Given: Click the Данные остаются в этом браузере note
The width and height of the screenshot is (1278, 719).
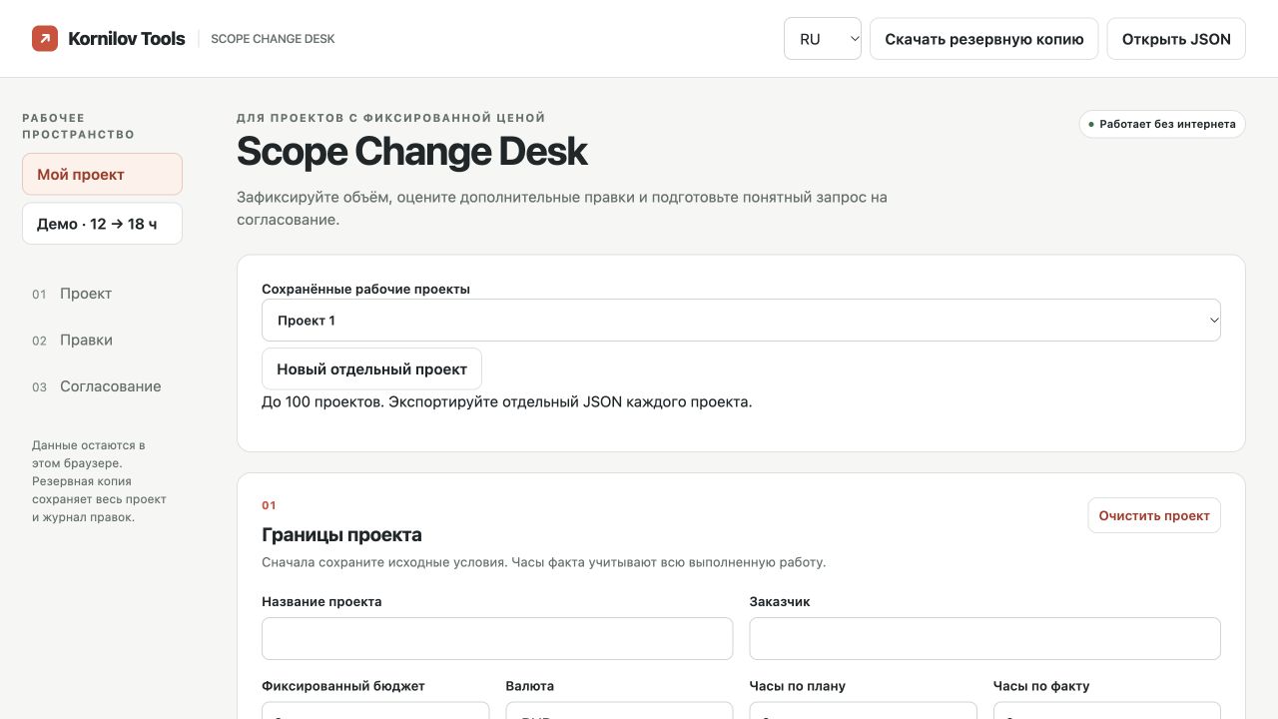Looking at the screenshot, I should [99, 481].
